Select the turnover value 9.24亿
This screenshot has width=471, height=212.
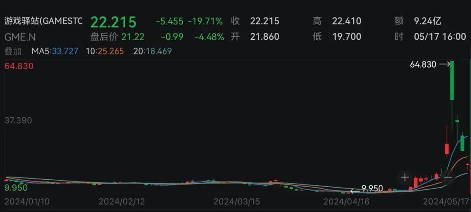click(x=428, y=21)
